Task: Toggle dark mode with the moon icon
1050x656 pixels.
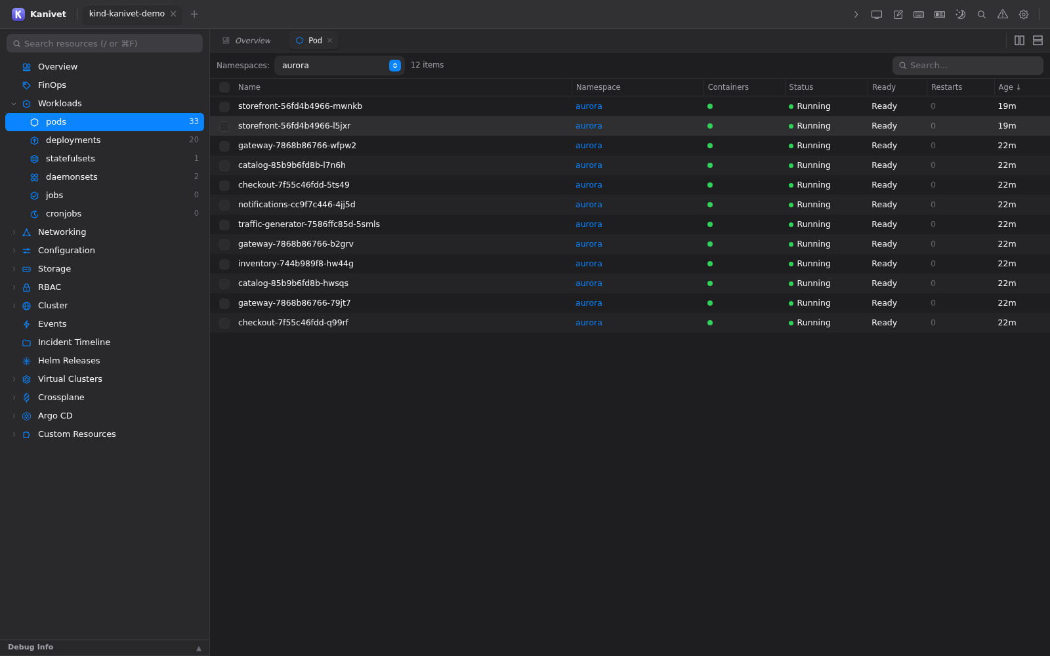Action: click(961, 14)
